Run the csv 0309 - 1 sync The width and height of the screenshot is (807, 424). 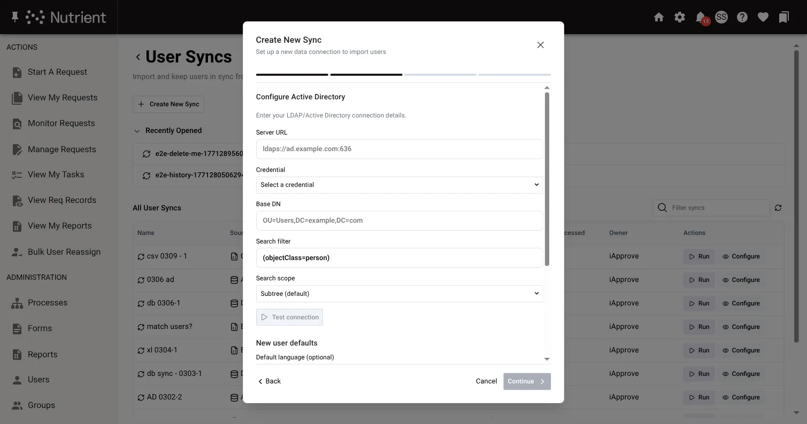click(699, 256)
